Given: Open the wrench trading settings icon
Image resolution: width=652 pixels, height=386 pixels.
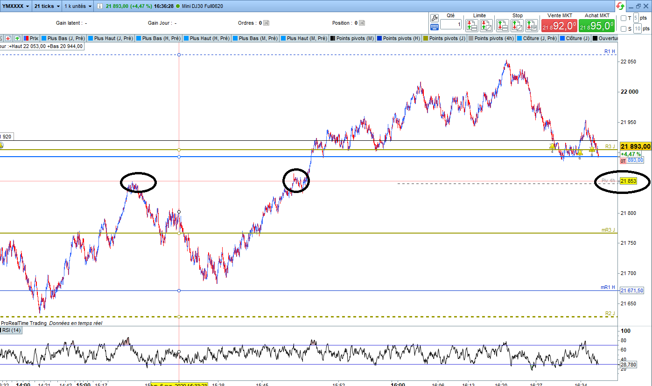Looking at the screenshot, I should 434,18.
